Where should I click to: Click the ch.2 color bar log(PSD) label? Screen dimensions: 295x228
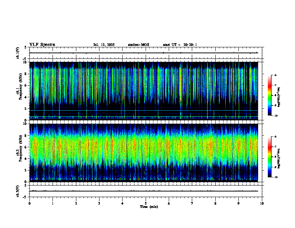click(x=279, y=158)
